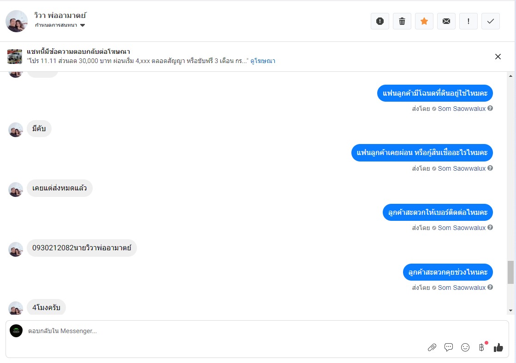516x363 pixels.
Task: Click the message with phone number 0930212082
Action: click(82, 248)
